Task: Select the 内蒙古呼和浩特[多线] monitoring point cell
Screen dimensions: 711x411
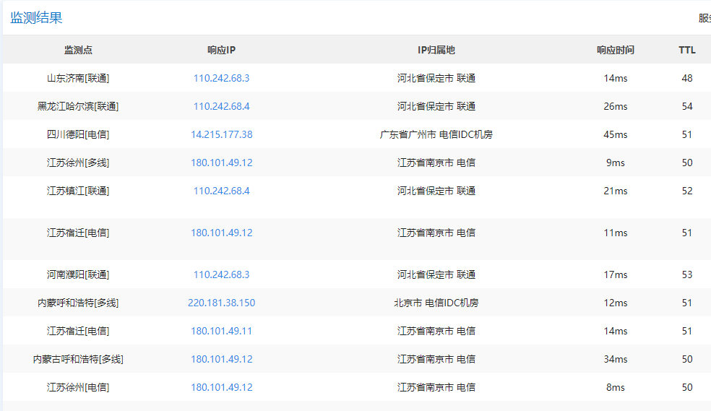Action: tap(78, 358)
